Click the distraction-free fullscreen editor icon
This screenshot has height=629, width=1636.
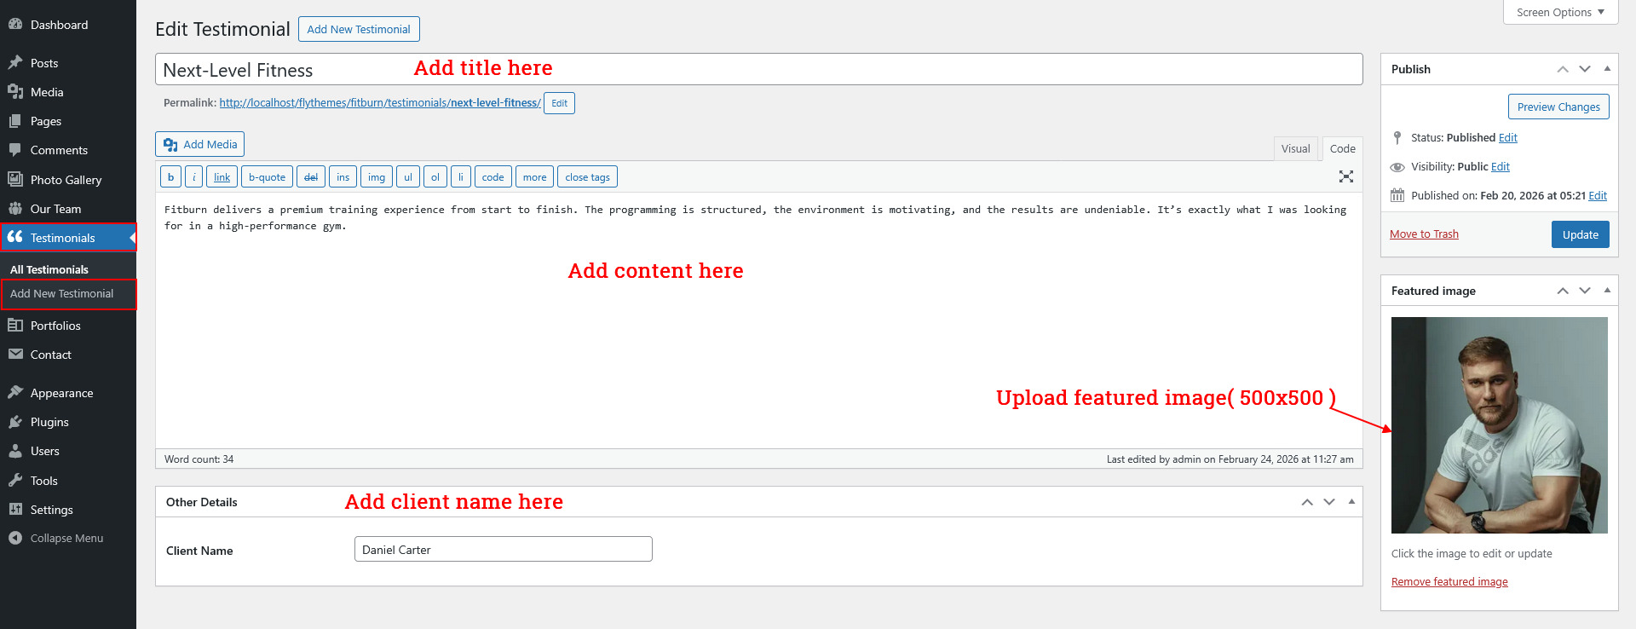point(1345,176)
